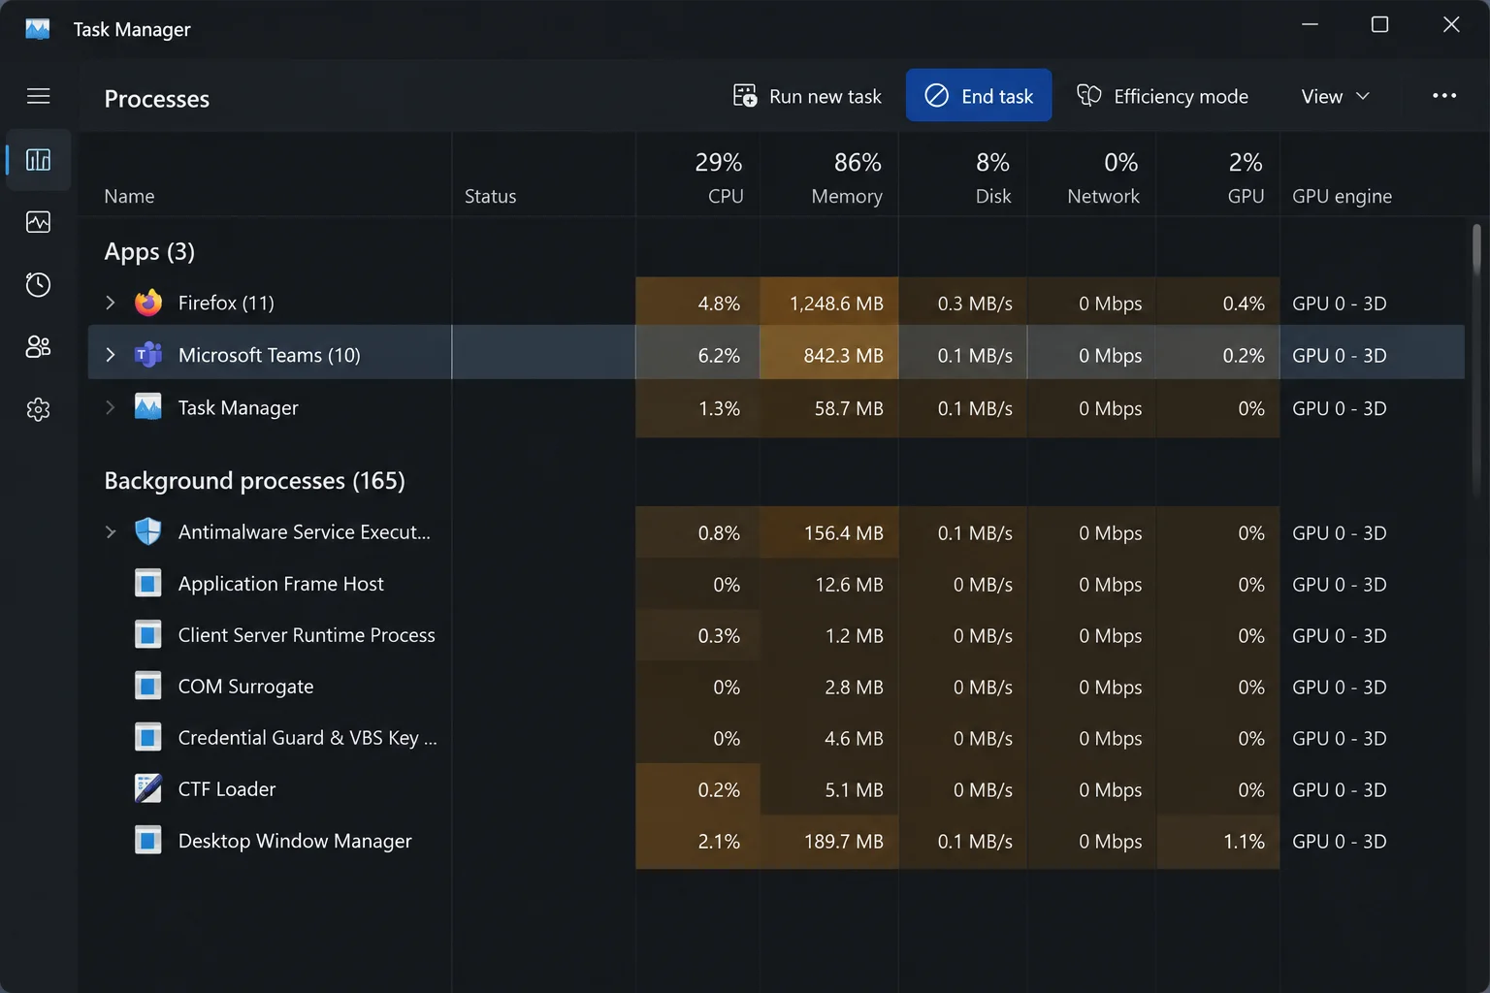Select the Client Server Runtime Process row

(x=776, y=635)
